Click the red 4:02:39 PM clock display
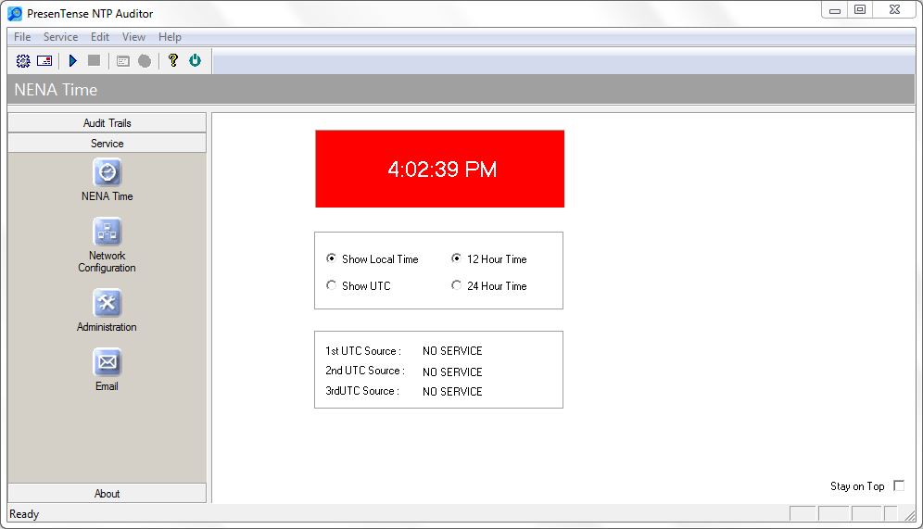This screenshot has width=923, height=529. [439, 169]
